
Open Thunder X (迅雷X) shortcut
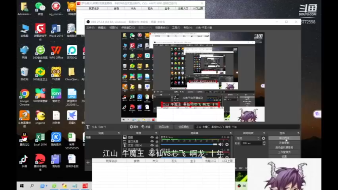[x=72, y=117]
